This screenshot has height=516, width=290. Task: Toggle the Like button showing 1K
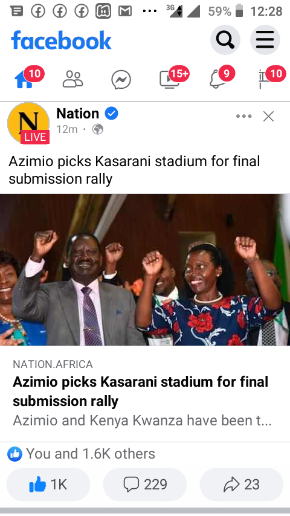pyautogui.click(x=48, y=485)
